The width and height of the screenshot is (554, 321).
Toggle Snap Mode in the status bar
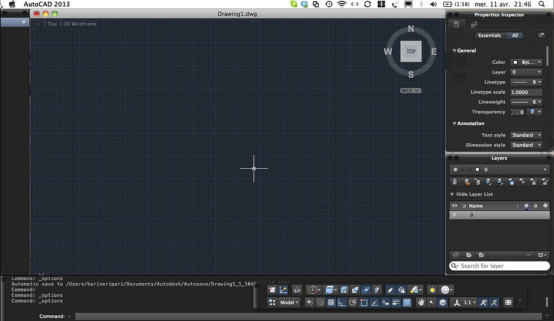coord(320,302)
